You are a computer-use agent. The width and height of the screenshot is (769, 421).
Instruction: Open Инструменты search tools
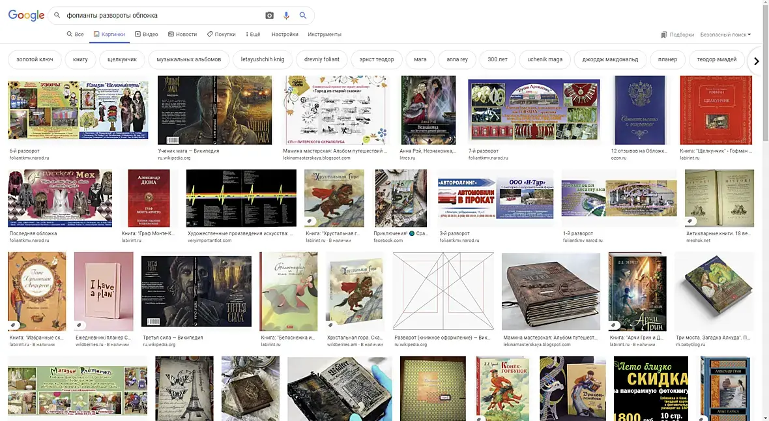coord(324,35)
